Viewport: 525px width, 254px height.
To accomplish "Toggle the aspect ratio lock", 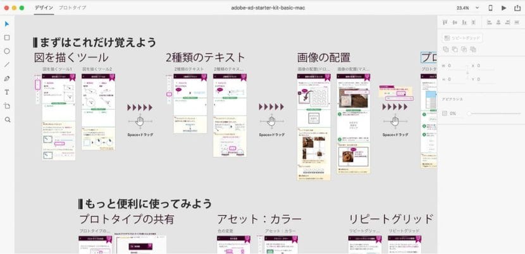I will point(467,72).
